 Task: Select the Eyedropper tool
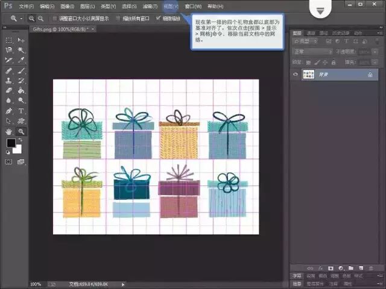[x=21, y=60]
